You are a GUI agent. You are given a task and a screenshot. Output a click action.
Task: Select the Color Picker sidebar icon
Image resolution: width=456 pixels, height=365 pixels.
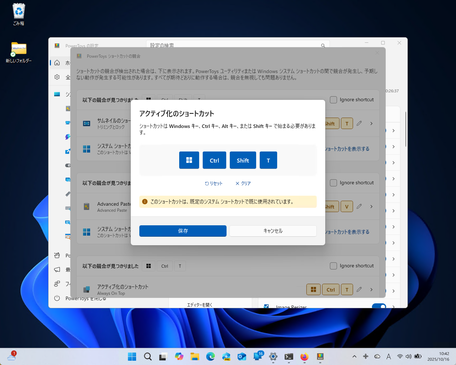click(68, 151)
